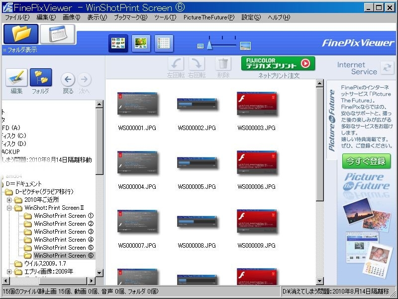The height and width of the screenshot is (299, 398).
Task: Toggle the thumbnail grid view mode
Action: click(x=118, y=44)
